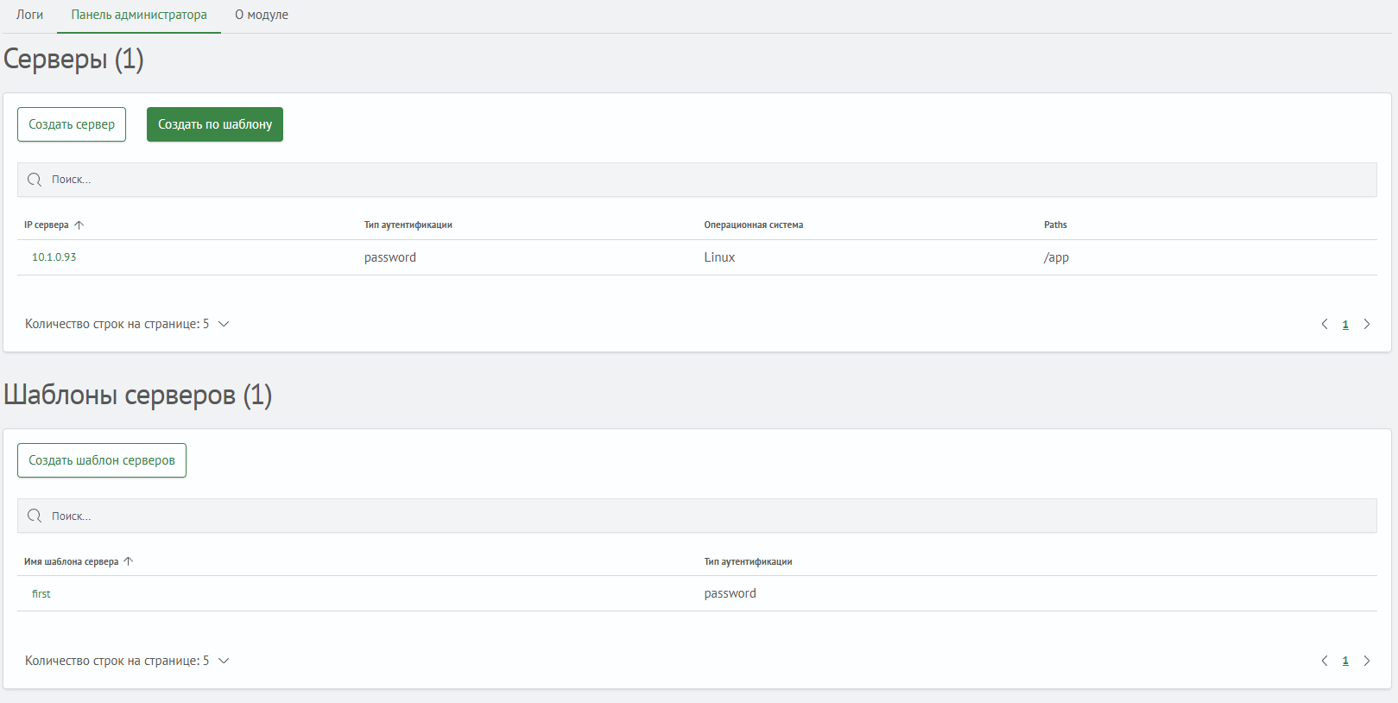Expand rows-per-page dropdown in Серверы table

[x=224, y=324]
